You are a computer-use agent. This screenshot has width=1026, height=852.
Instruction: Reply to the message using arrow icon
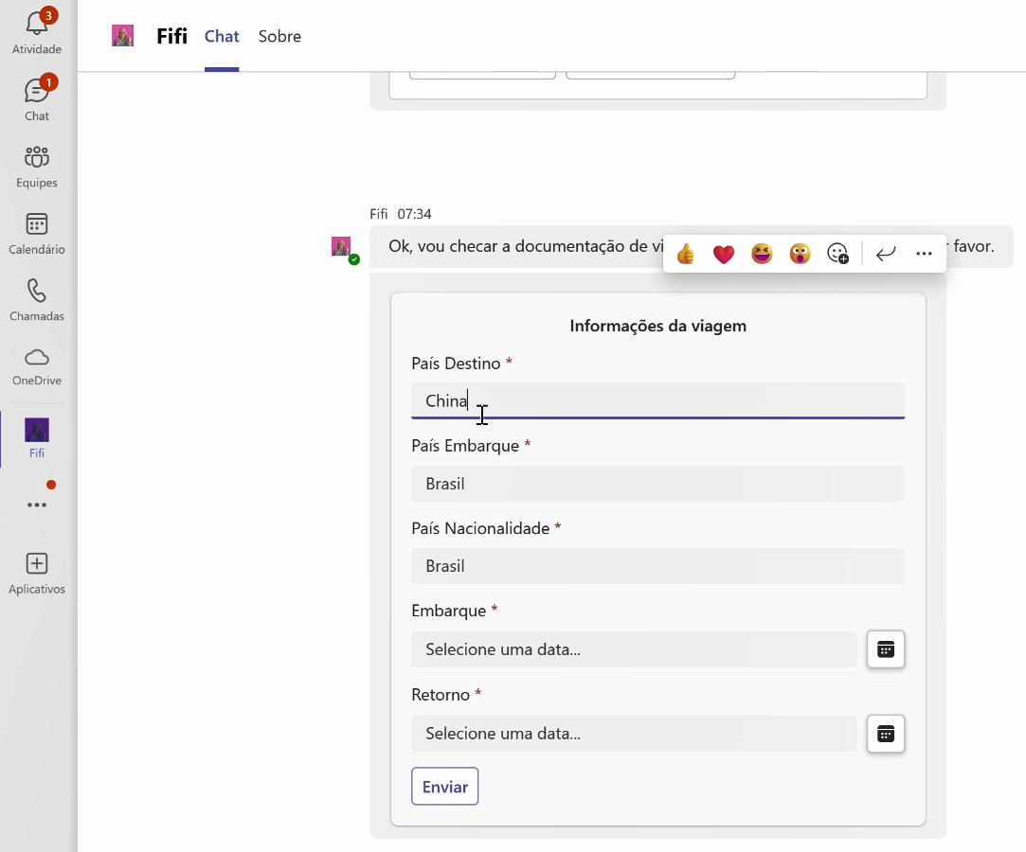886,254
